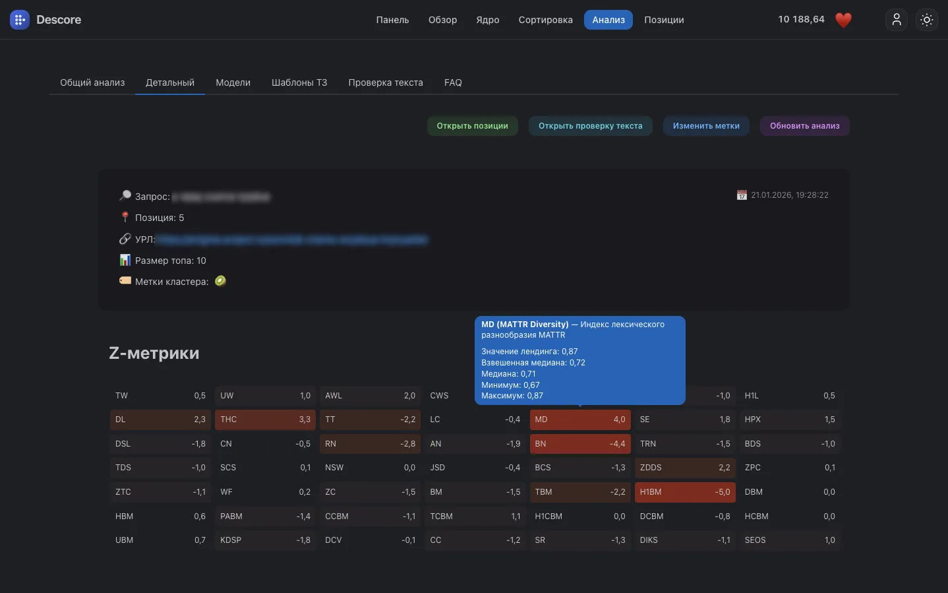
Task: Click the Обновить анализ button
Action: click(805, 126)
